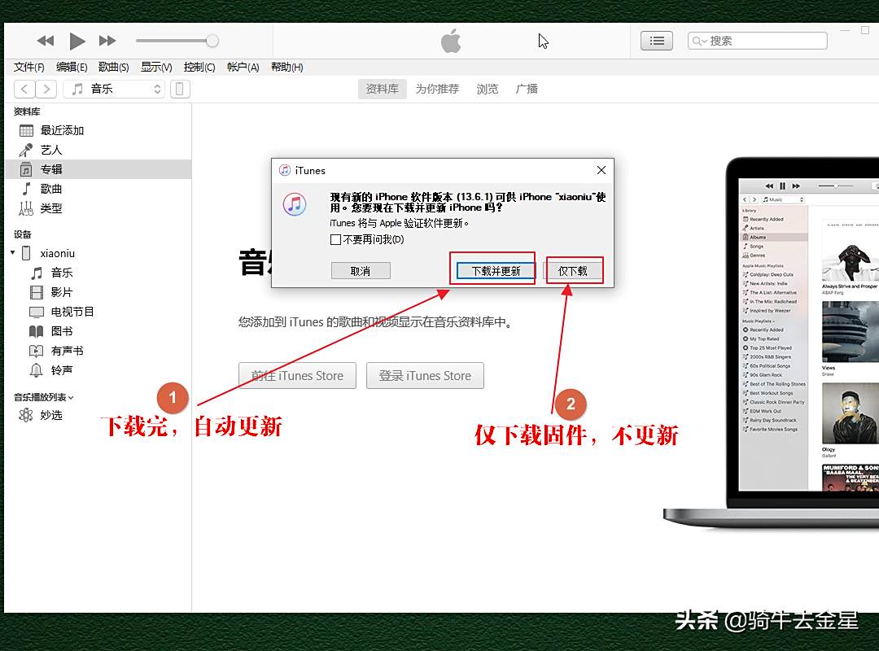Open the 帐户(A) menu
This screenshot has width=879, height=651.
pos(243,68)
